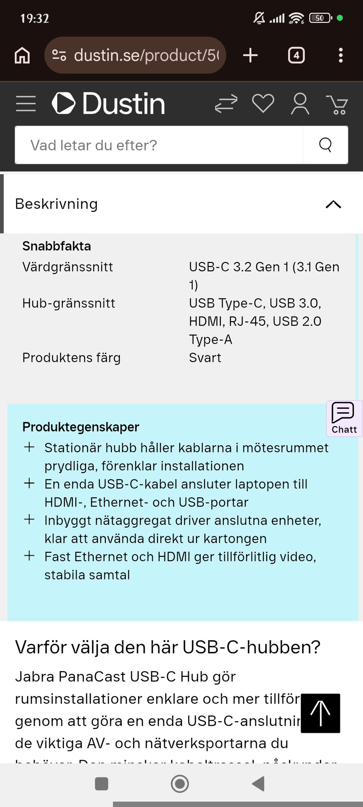The image size is (363, 807).
Task: Collapse the Beskrivning section
Action: (x=332, y=204)
